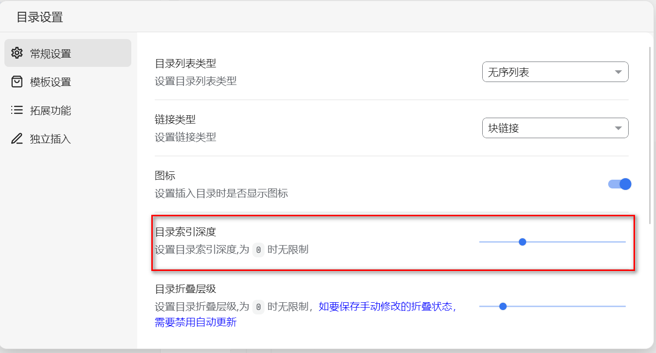Click the right end of 目录索引深度 slider track
The image size is (656, 353).
pos(623,242)
